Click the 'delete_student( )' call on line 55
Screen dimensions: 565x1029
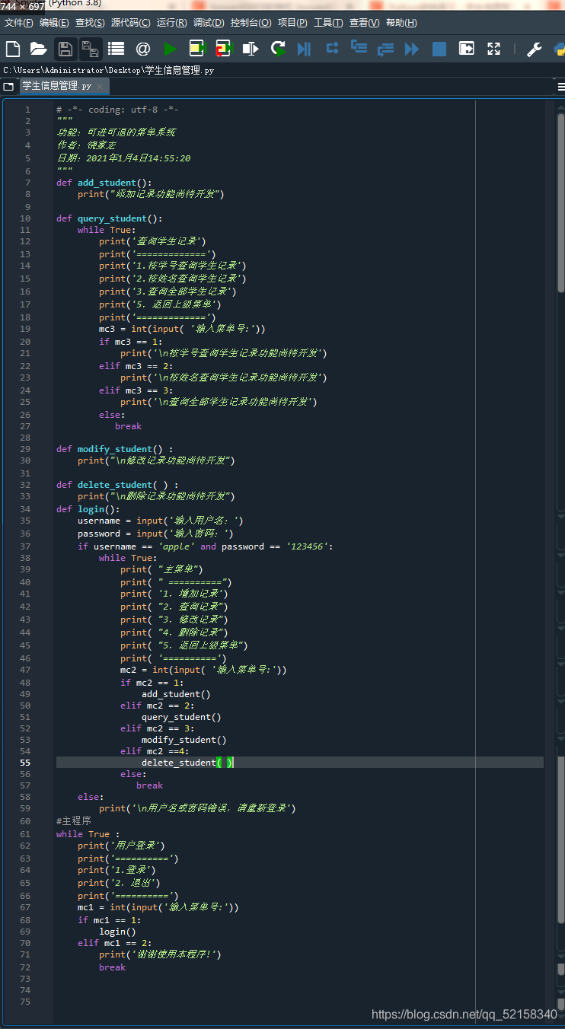pos(187,762)
